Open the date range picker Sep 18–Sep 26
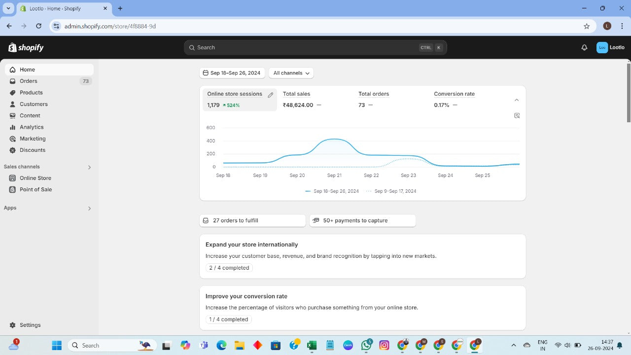631x355 pixels. 232,73
